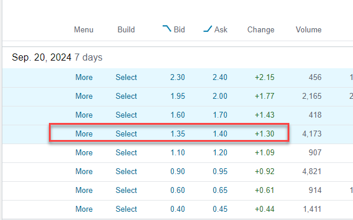Viewport: 353px width, 220px height.
Task: Click the Build column header
Action: point(126,29)
